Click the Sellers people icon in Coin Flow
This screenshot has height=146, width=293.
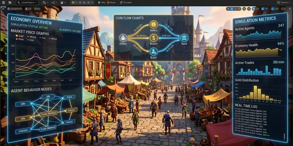123,38
